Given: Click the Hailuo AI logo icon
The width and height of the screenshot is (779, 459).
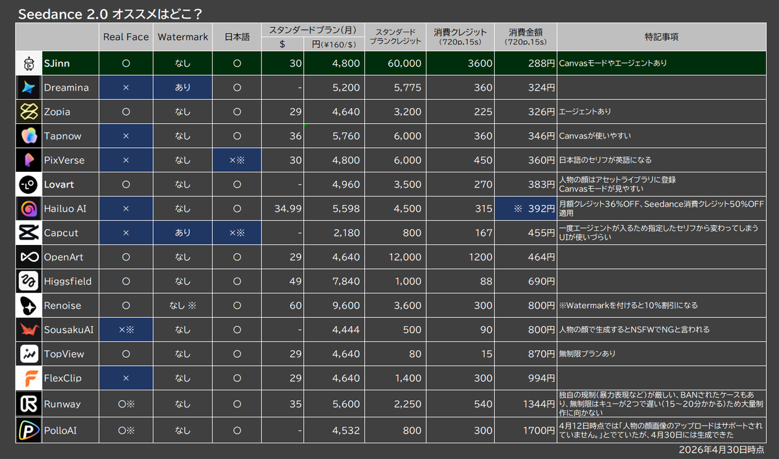Looking at the screenshot, I should pyautogui.click(x=28, y=209).
